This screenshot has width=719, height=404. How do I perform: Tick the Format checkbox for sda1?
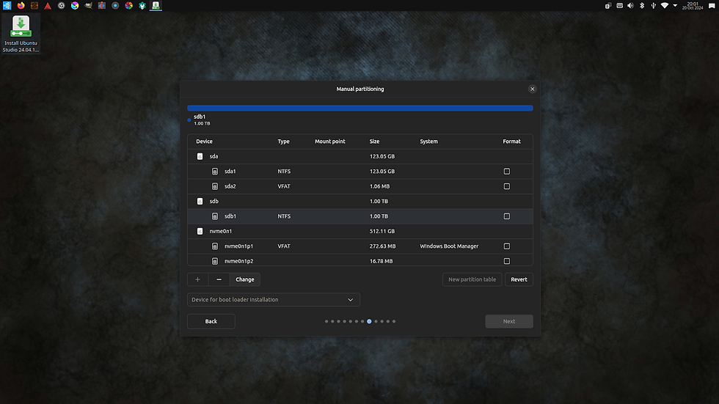coord(507,172)
